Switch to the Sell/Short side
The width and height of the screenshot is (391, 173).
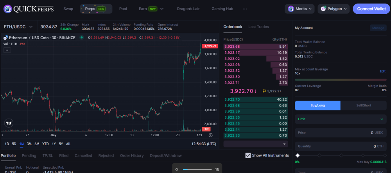(363, 105)
